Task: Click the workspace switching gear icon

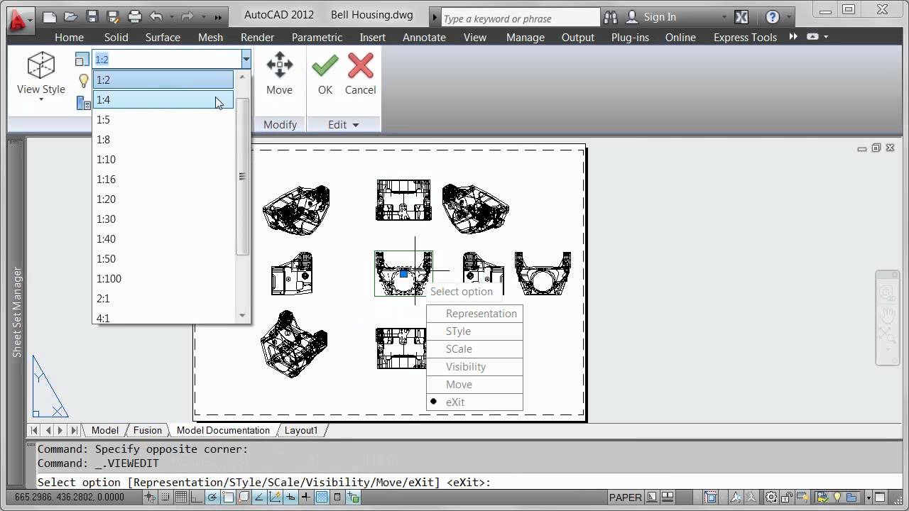Action: pos(771,498)
